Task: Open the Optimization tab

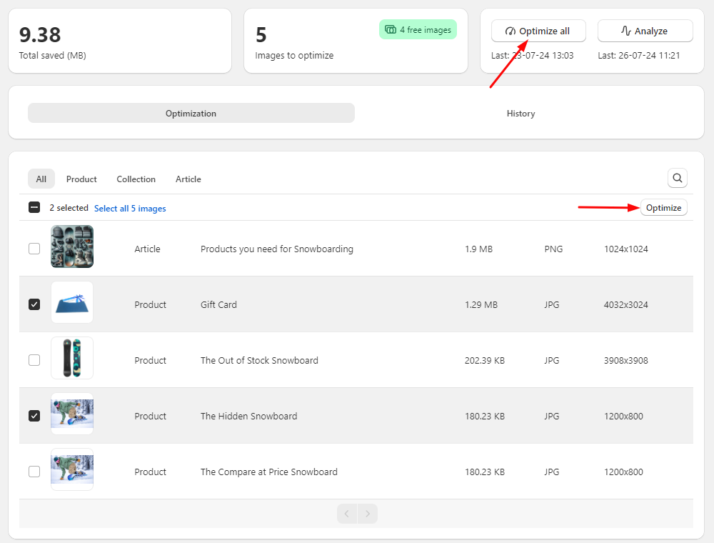Action: tap(191, 113)
